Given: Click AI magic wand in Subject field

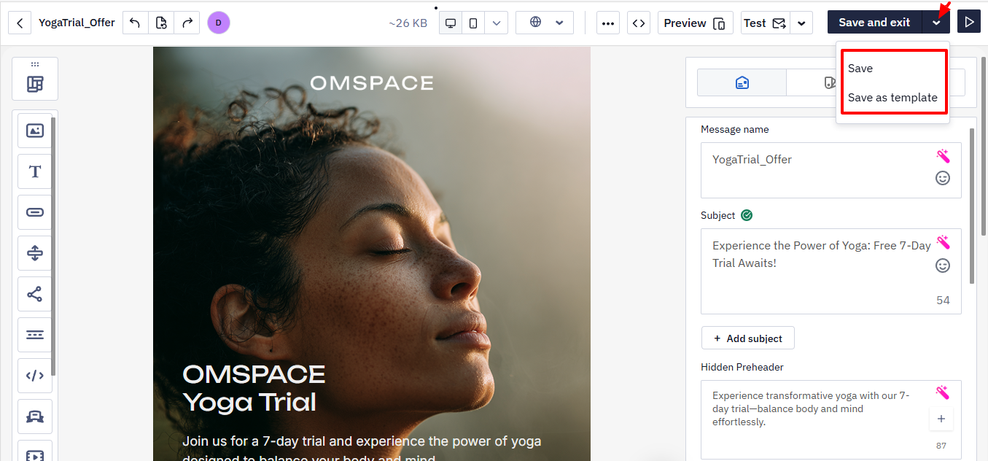Looking at the screenshot, I should click(943, 242).
